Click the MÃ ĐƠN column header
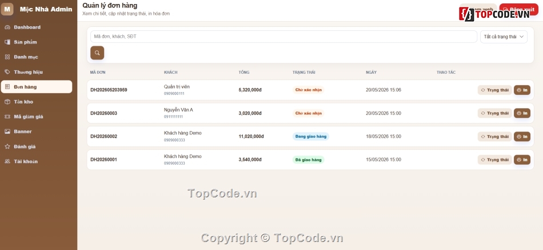Viewport: 543px width, 250px height. coord(98,73)
